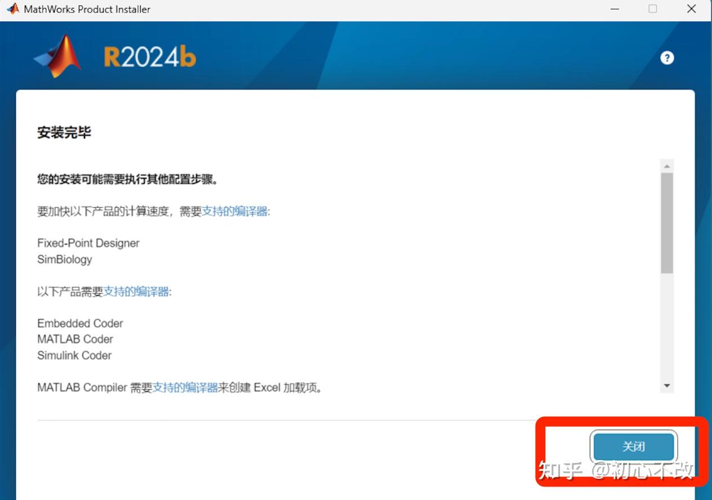
Task: Open installer help via the question mark icon
Action: pyautogui.click(x=667, y=57)
